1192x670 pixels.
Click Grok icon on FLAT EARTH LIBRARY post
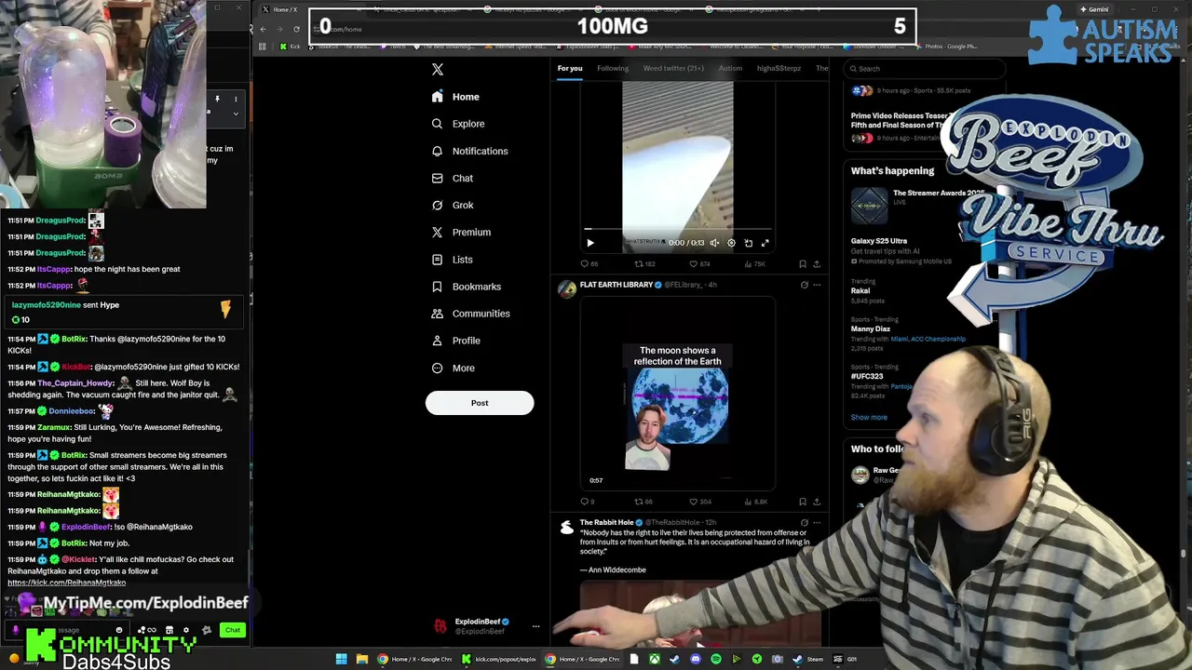(805, 286)
